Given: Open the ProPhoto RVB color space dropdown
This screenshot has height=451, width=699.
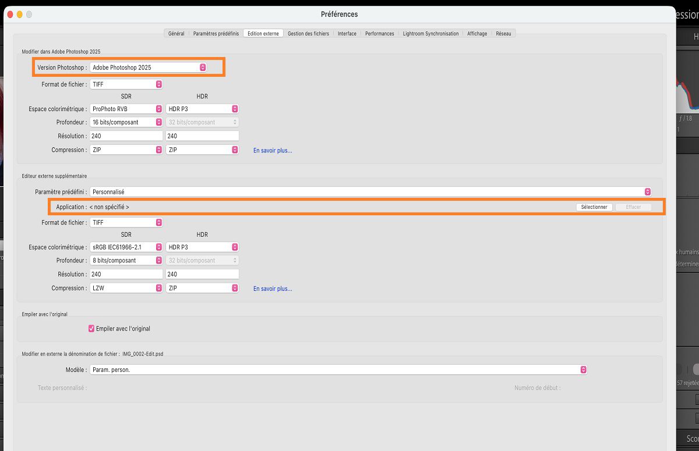Looking at the screenshot, I should 126,109.
